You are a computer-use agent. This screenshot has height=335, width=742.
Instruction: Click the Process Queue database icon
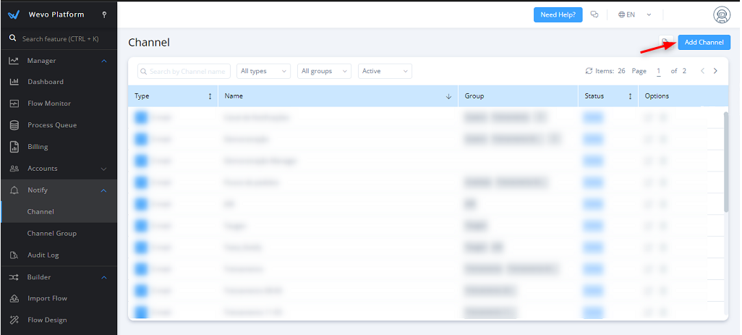pos(14,125)
